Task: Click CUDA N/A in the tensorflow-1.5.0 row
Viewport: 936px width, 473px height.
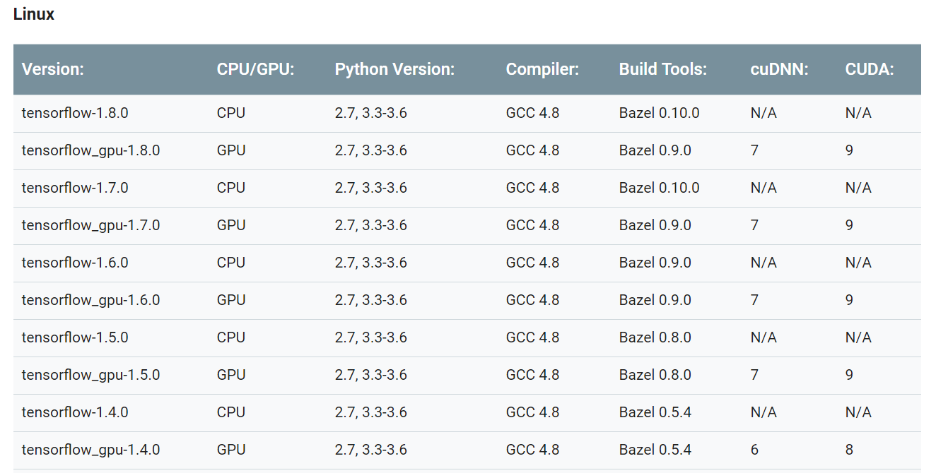Action: coord(858,337)
